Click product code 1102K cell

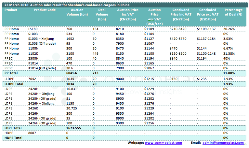[33, 53]
